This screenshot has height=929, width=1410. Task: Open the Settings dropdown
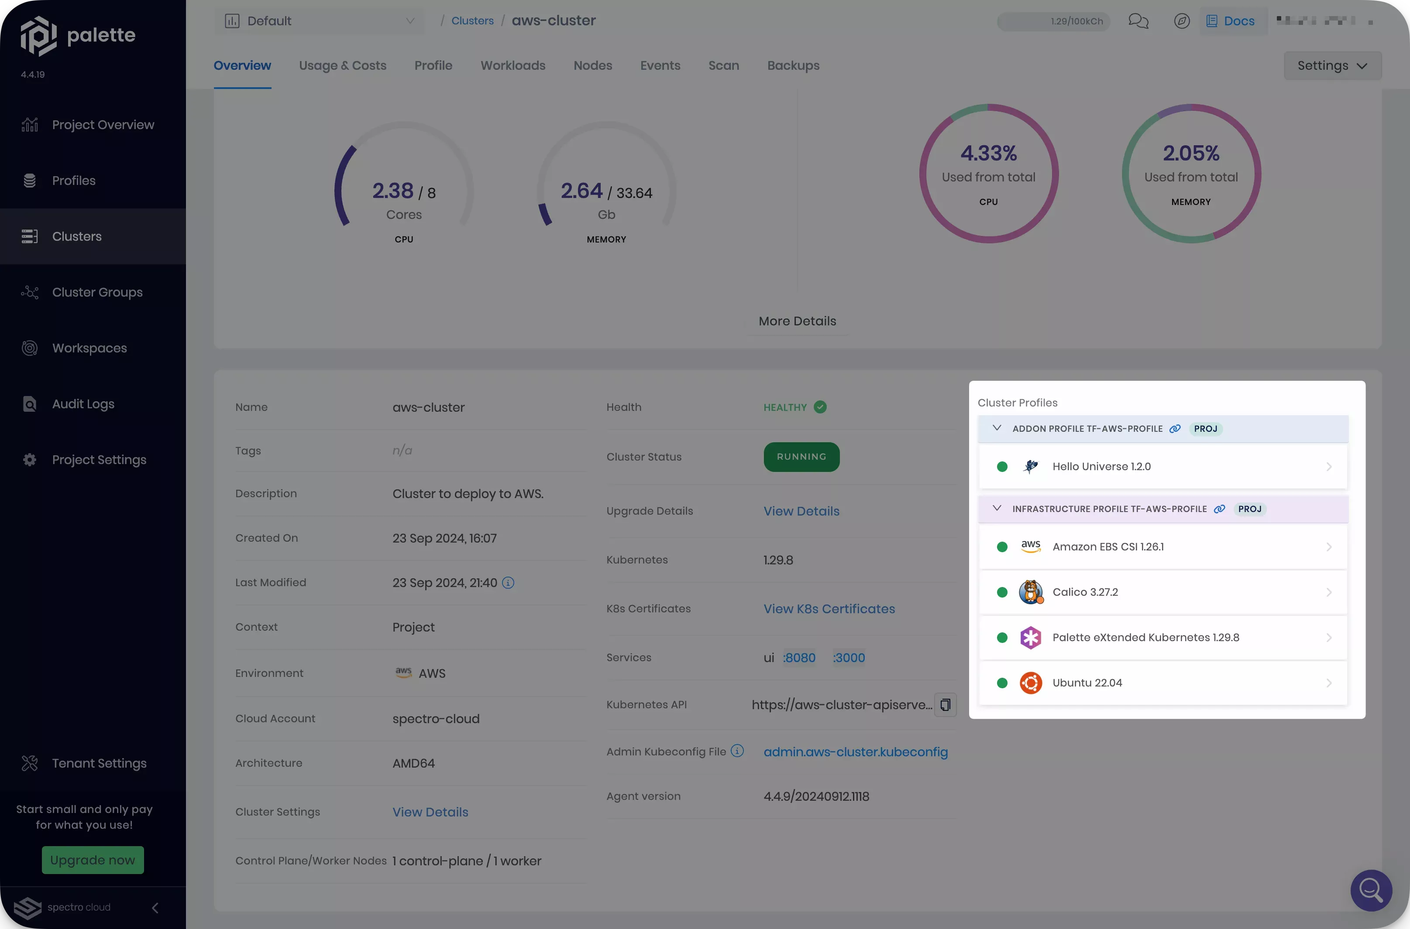[x=1332, y=66]
